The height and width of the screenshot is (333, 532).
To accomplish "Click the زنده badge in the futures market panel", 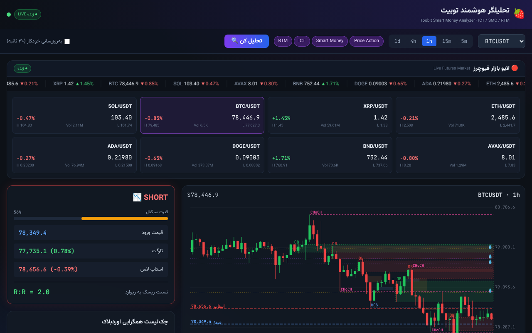I will [x=22, y=68].
